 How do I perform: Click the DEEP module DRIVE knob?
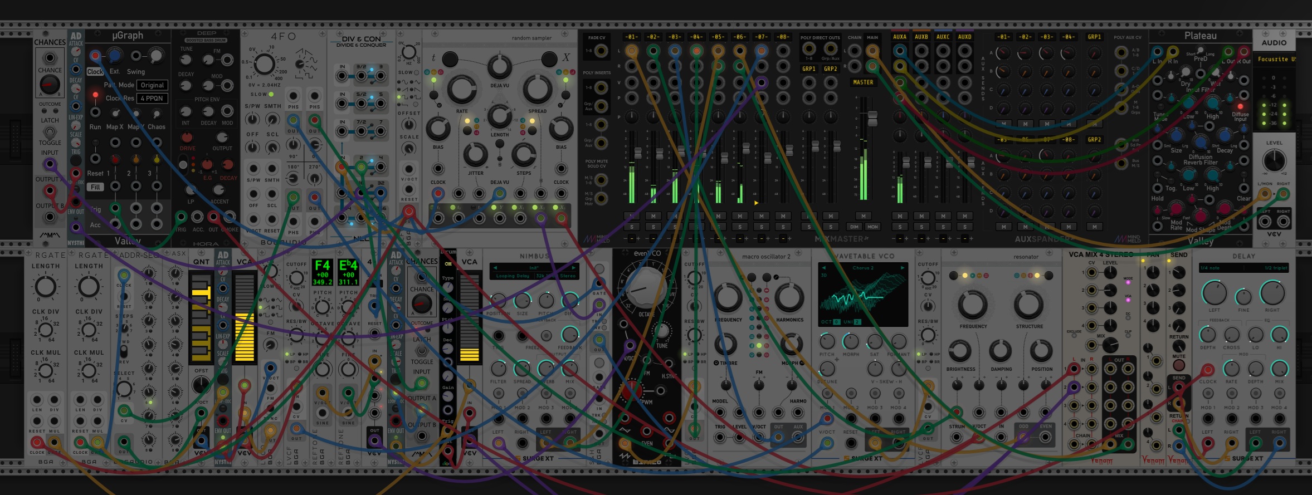(187, 137)
